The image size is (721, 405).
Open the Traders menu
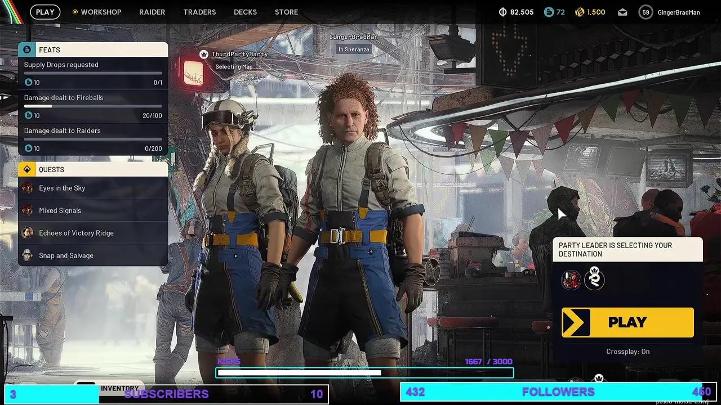click(x=199, y=12)
